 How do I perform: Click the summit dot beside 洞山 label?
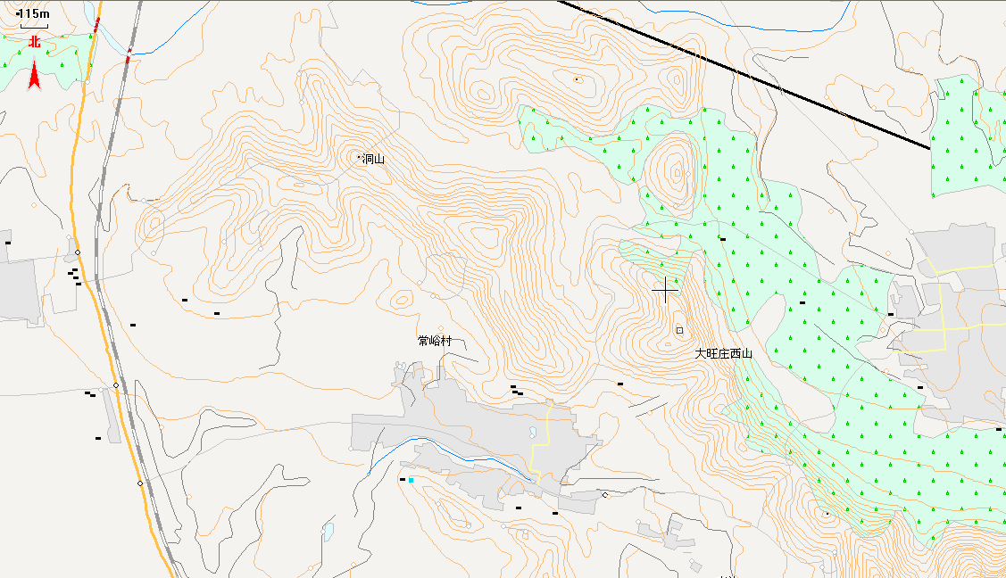(359, 158)
